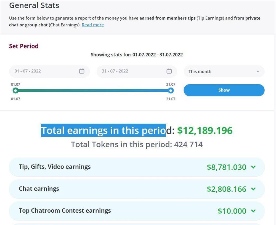The width and height of the screenshot is (276, 225).
Task: Click the highlighted Total earnings text
Action: (x=104, y=130)
